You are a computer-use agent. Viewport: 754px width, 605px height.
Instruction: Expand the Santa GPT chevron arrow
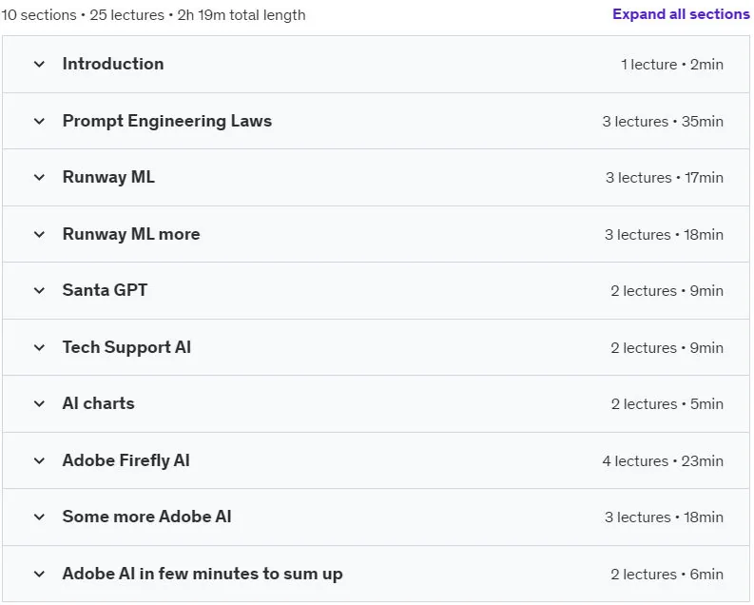[x=39, y=290]
